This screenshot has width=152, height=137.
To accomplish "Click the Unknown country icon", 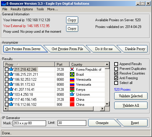I will (x=72, y=94).
